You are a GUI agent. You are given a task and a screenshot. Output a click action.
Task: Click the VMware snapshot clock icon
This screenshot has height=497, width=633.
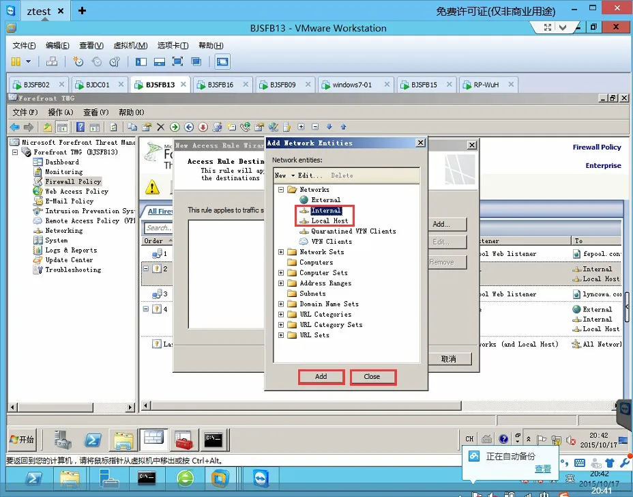click(x=78, y=61)
